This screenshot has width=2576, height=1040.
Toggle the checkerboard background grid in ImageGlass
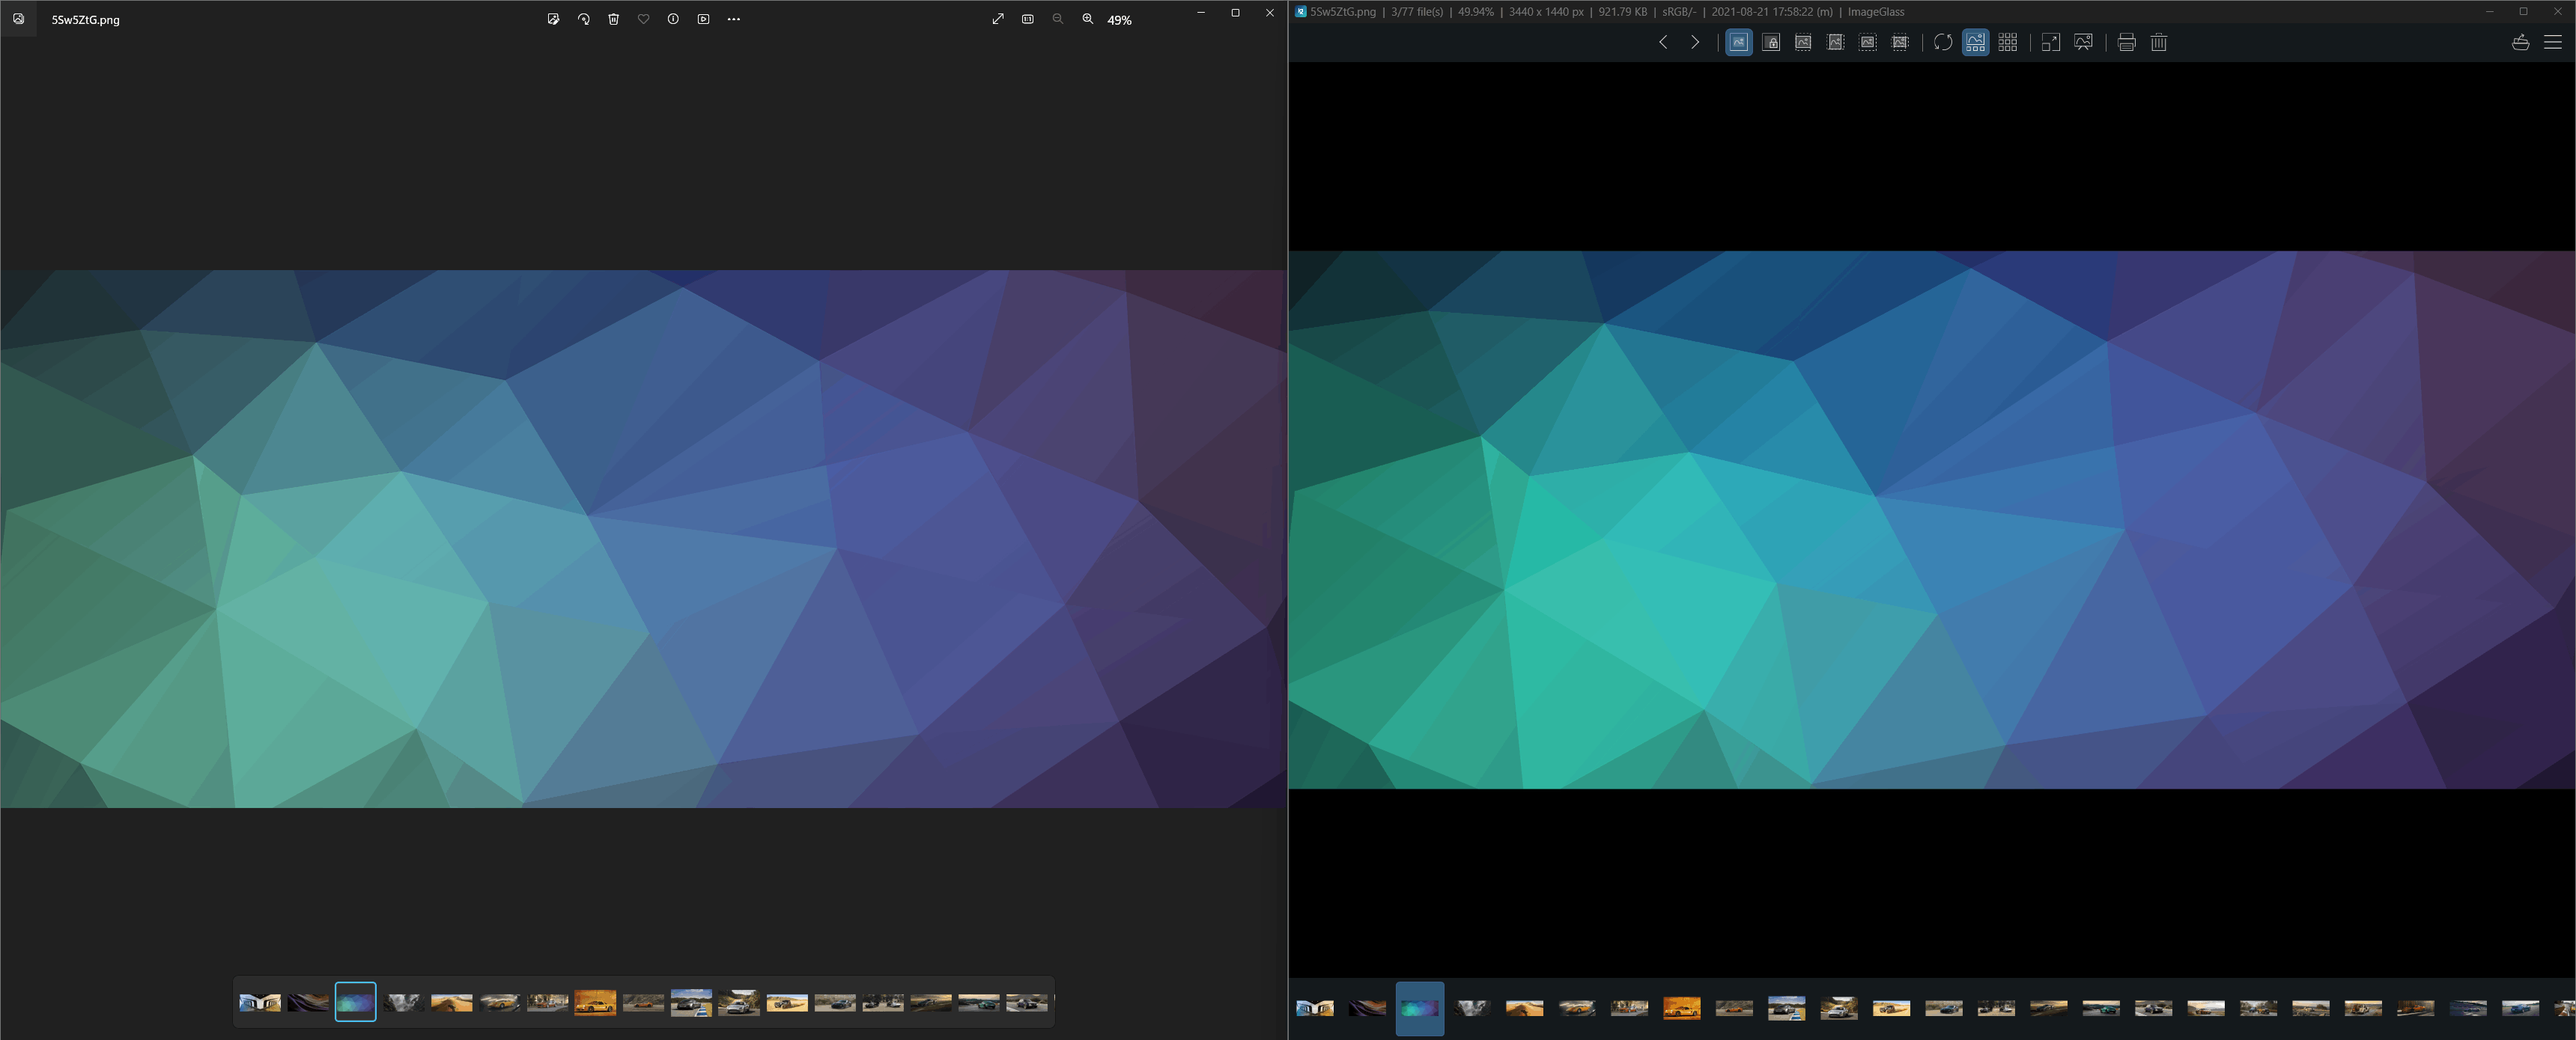tap(2008, 42)
